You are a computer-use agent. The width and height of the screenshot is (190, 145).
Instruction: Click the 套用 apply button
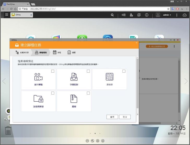(x=112, y=117)
